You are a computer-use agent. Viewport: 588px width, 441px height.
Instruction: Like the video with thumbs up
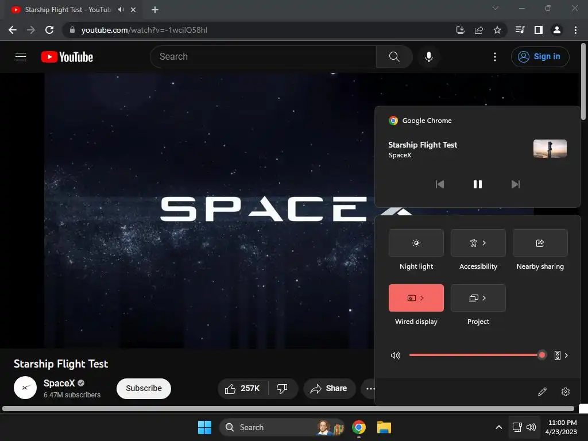(243, 389)
